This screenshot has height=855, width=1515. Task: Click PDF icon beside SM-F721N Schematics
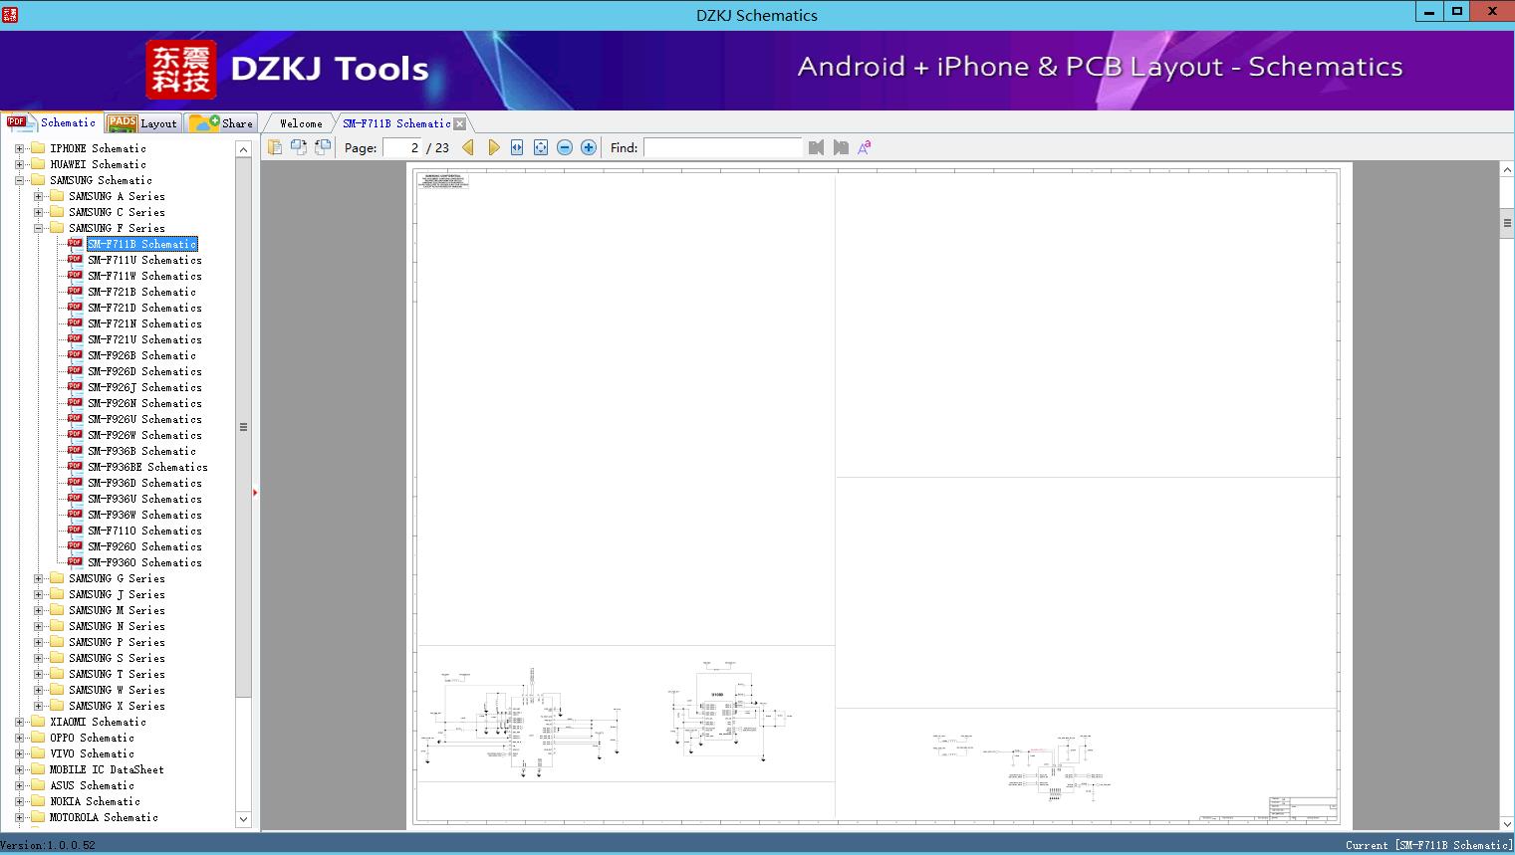[75, 323]
